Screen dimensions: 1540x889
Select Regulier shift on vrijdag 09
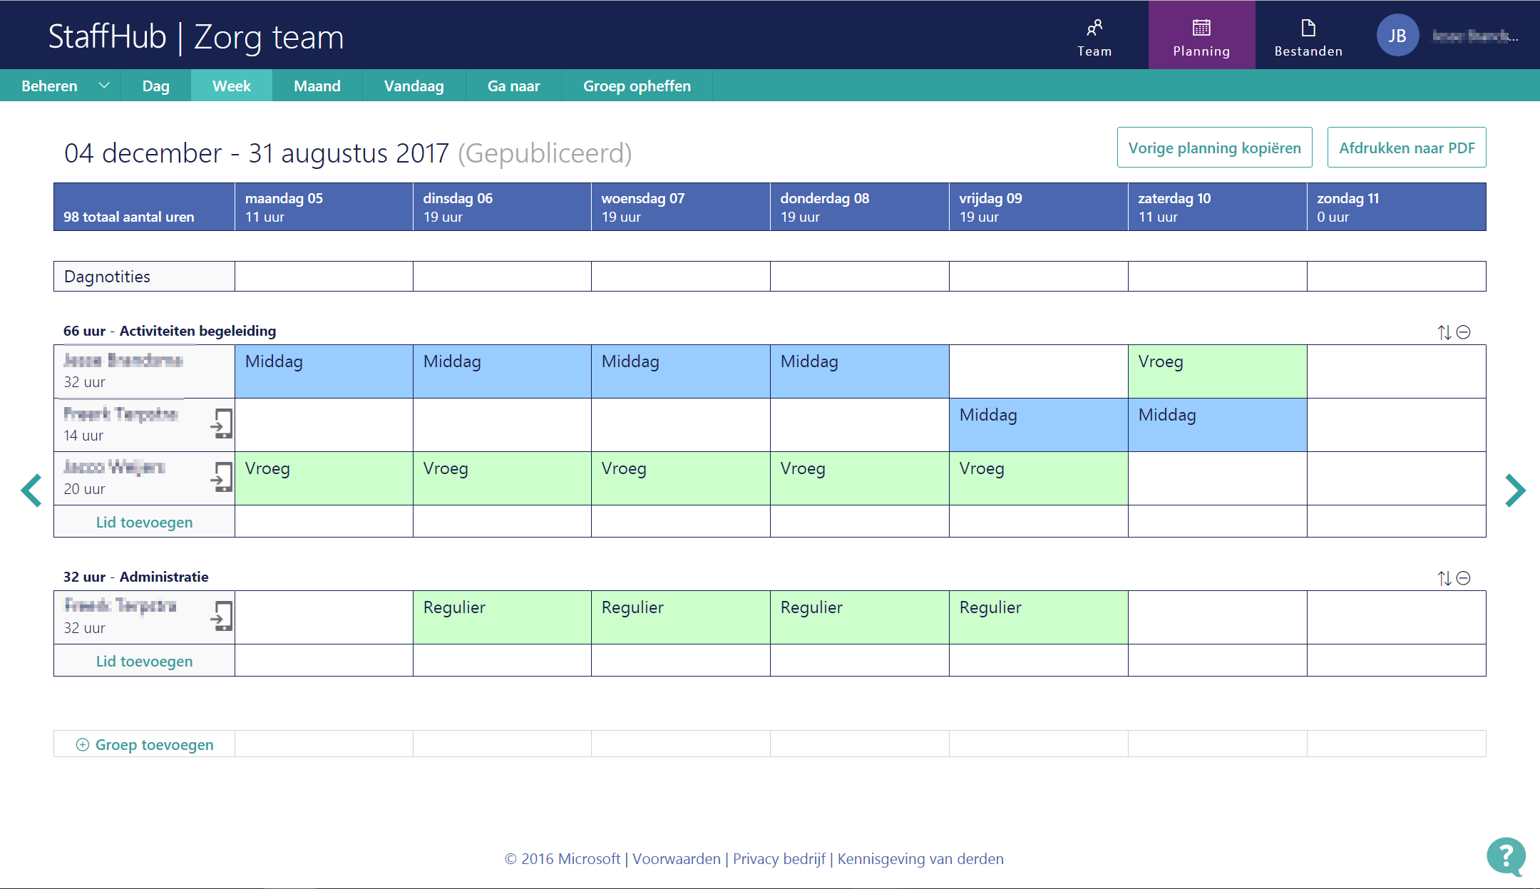[x=1039, y=617]
